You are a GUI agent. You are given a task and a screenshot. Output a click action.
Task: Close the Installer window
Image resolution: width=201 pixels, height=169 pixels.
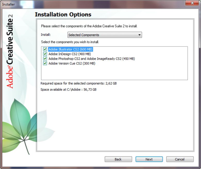(x=192, y=4)
